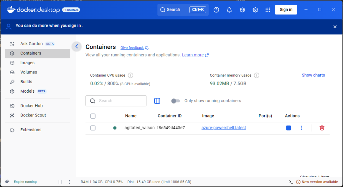Go to Volumes section
This screenshot has width=343, height=187.
(38, 72)
